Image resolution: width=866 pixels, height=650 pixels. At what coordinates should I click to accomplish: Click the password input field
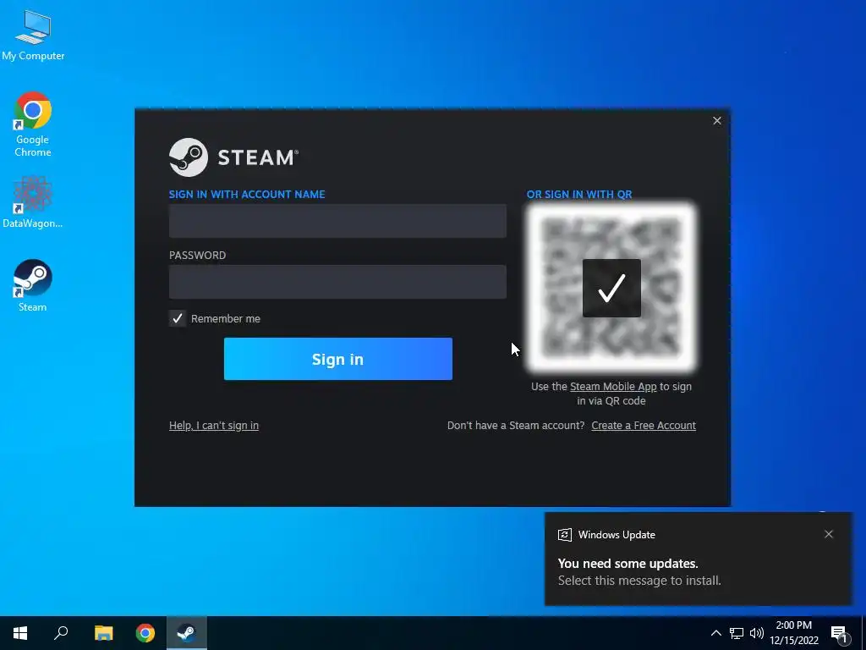tap(337, 282)
